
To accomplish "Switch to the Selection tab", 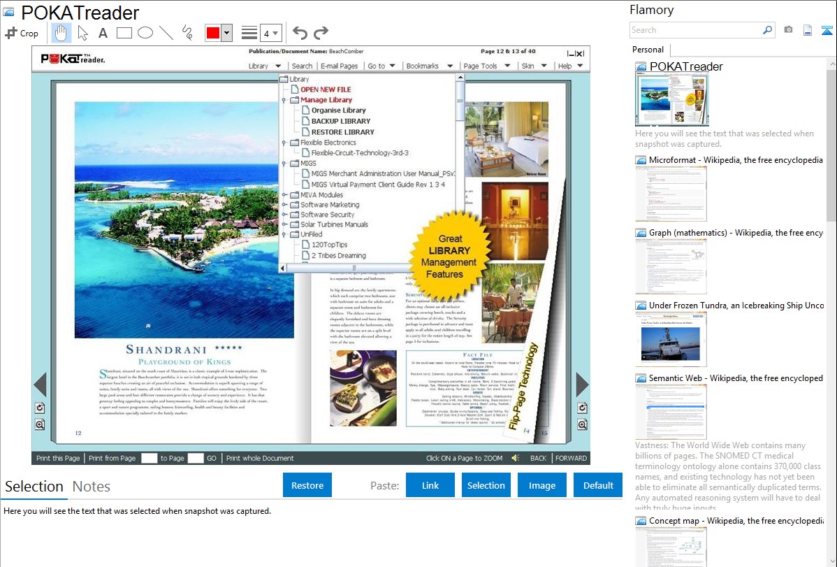I will point(34,487).
